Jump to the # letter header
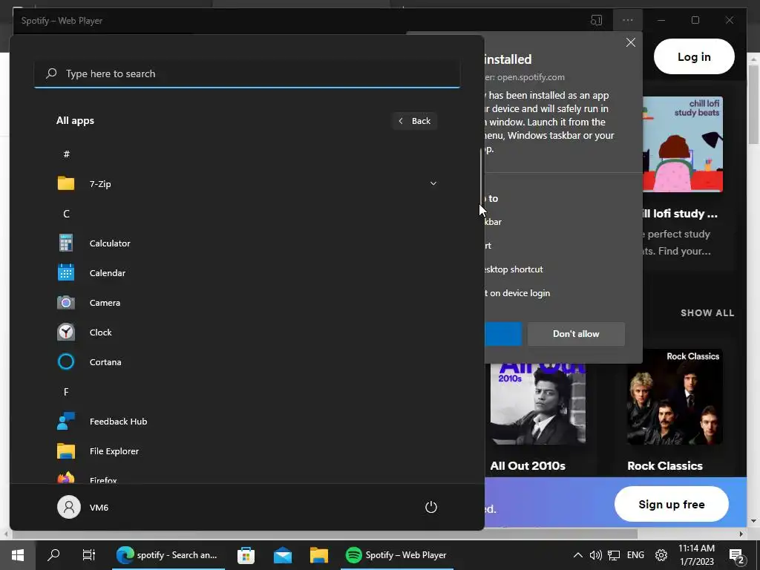The image size is (760, 570). tap(66, 154)
